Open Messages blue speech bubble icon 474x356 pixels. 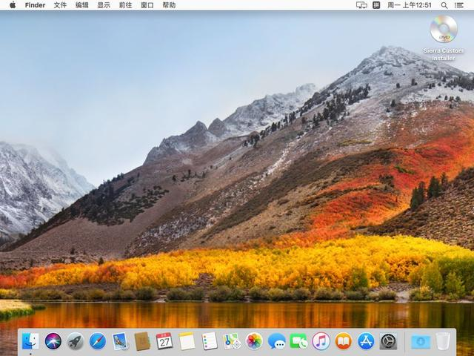point(276,341)
